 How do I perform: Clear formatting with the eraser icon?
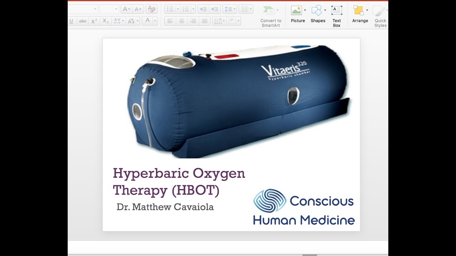point(151,9)
